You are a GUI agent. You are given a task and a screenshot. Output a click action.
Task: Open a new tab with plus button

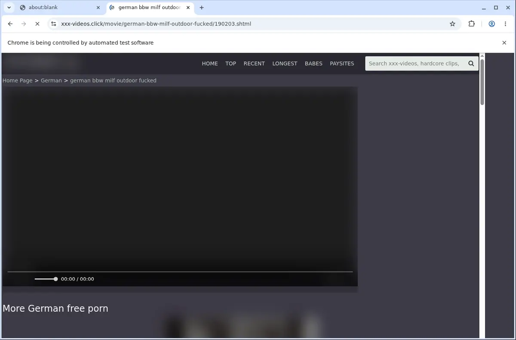pos(202,7)
